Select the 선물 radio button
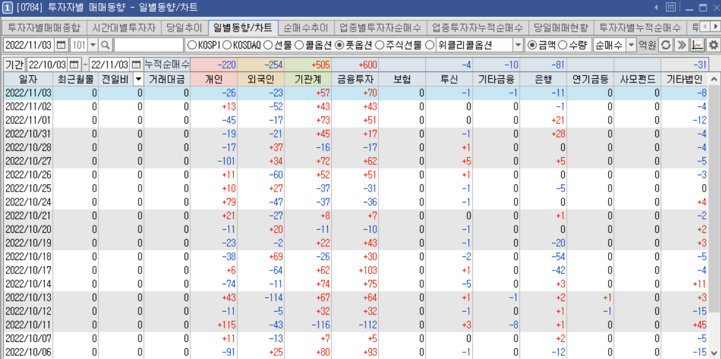Screen dimensions: 721x359 (x=268, y=45)
